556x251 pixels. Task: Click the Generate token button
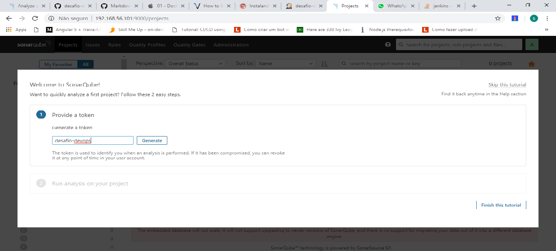152,141
